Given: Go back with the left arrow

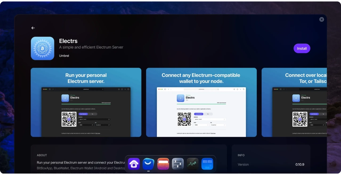Looking at the screenshot, I should pos(33,28).
